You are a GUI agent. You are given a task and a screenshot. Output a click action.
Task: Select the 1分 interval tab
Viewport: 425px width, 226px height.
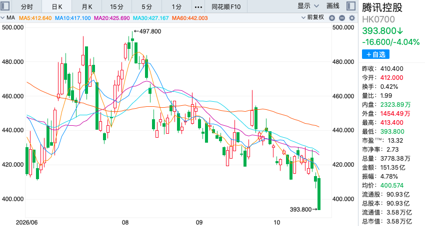176,6
